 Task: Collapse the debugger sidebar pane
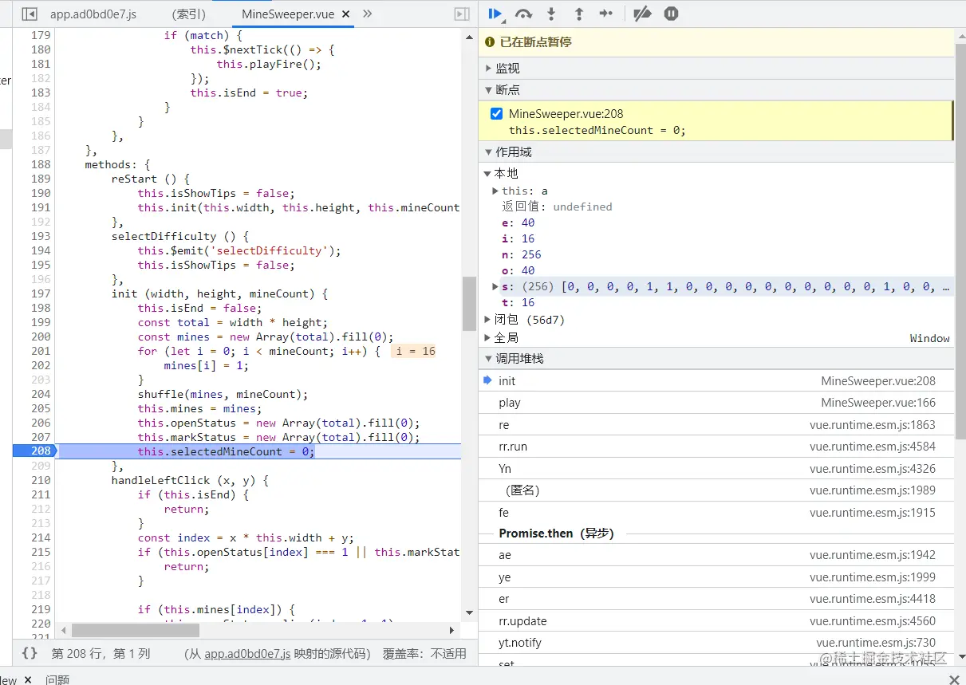pos(461,14)
